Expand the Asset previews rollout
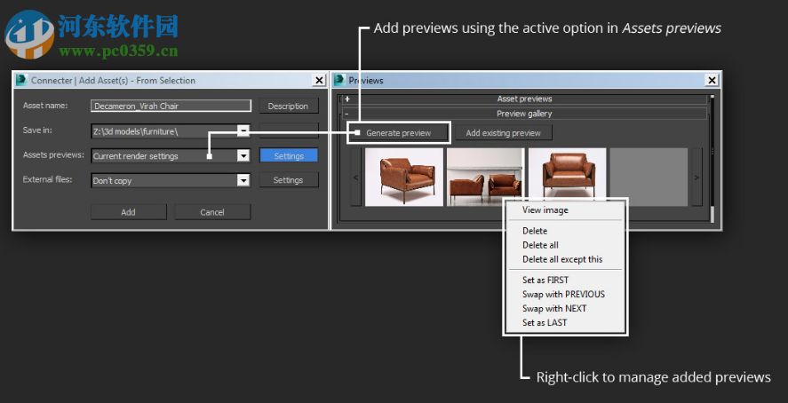 [525, 99]
